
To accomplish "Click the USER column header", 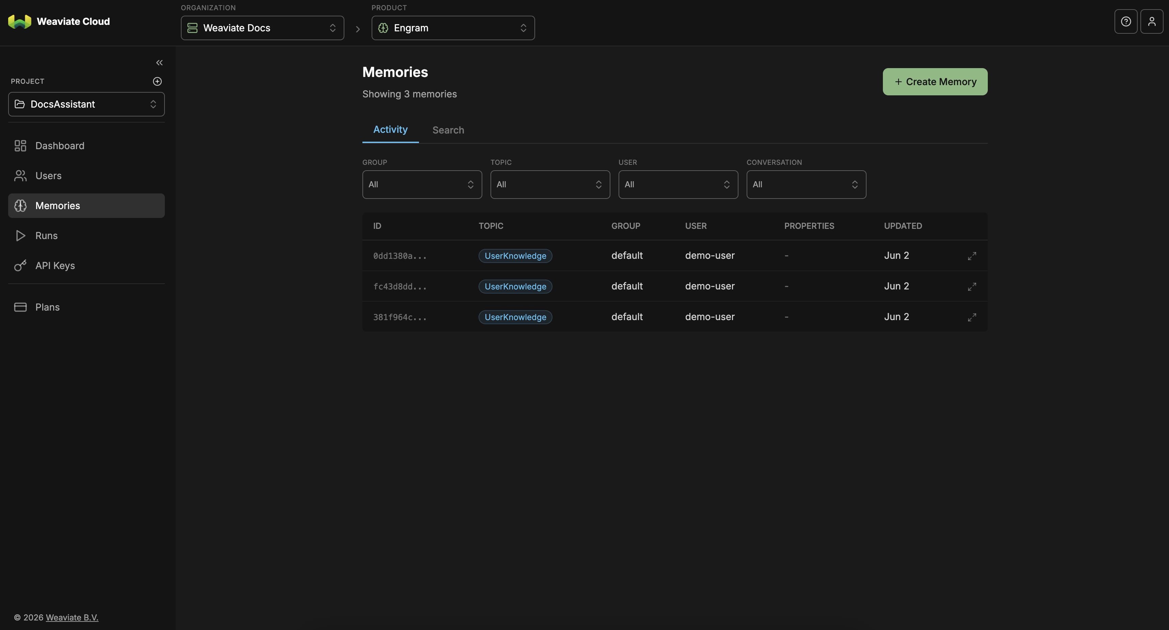I will tap(696, 226).
